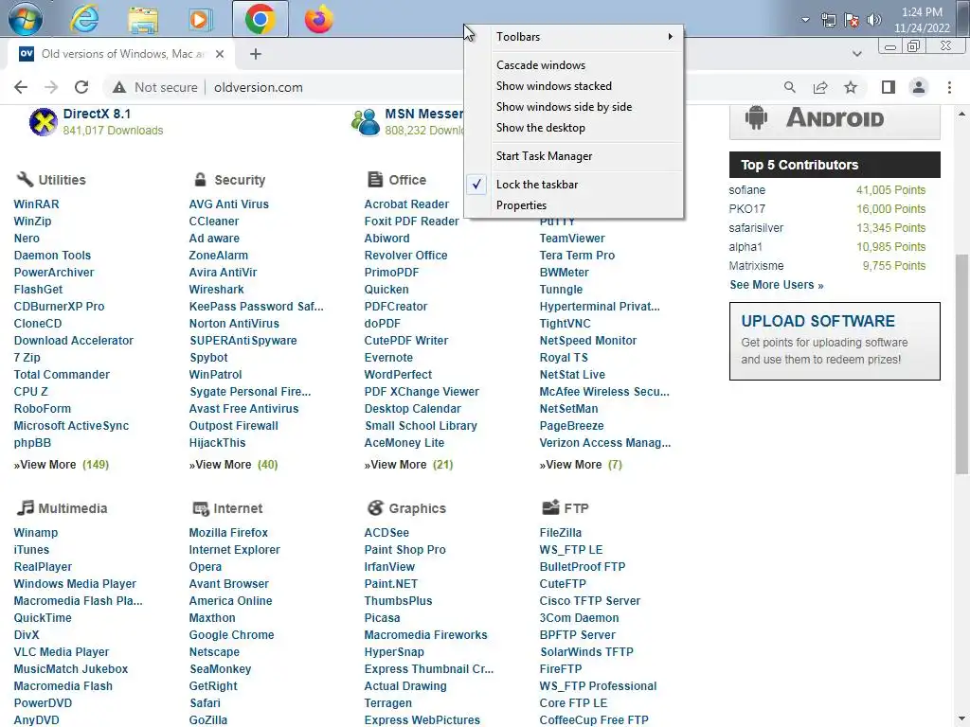970x727 pixels.
Task: Open the Mozilla Firefox link
Action: coord(228,532)
